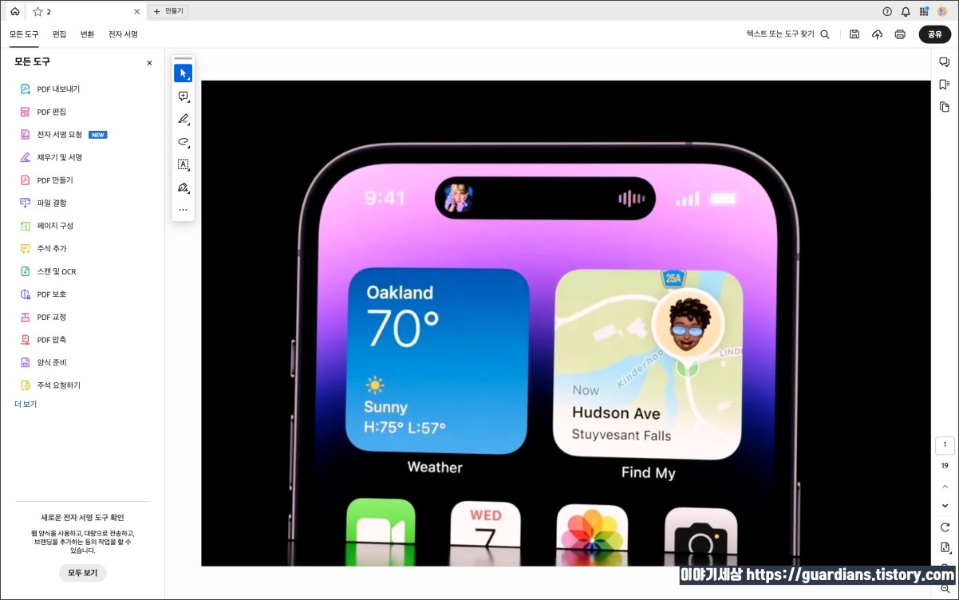Image resolution: width=959 pixels, height=600 pixels.
Task: Open the floating toolbar more options ellipsis
Action: click(x=183, y=211)
